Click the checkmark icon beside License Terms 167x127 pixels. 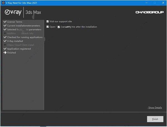(x=5, y=22)
